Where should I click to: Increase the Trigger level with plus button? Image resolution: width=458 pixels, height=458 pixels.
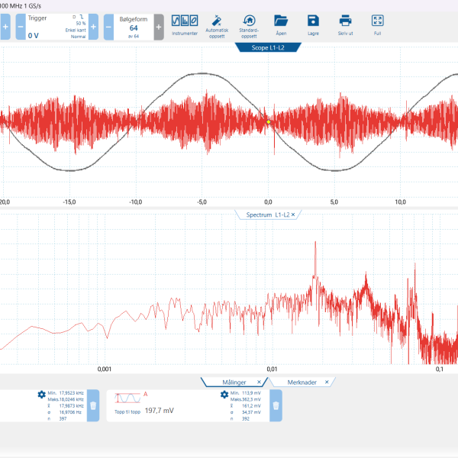coord(93,27)
